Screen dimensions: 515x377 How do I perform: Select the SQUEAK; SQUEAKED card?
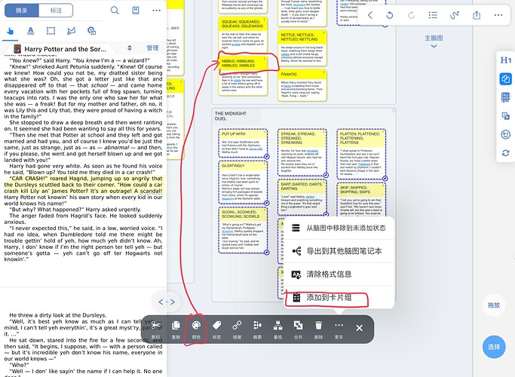[x=243, y=34]
